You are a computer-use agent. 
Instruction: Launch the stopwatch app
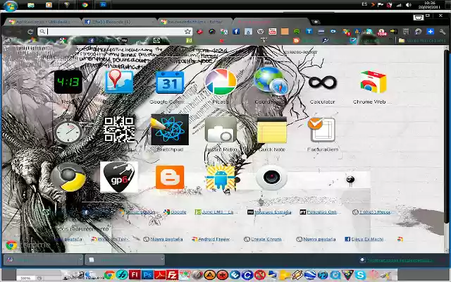(x=68, y=130)
